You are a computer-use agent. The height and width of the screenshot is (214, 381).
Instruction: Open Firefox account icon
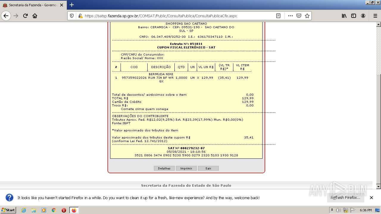[x=363, y=16]
